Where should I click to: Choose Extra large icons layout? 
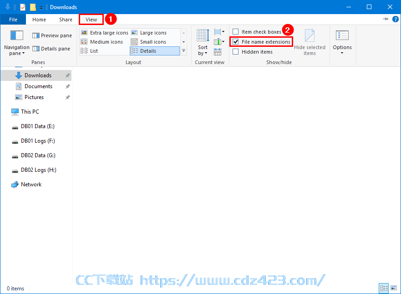coord(104,33)
